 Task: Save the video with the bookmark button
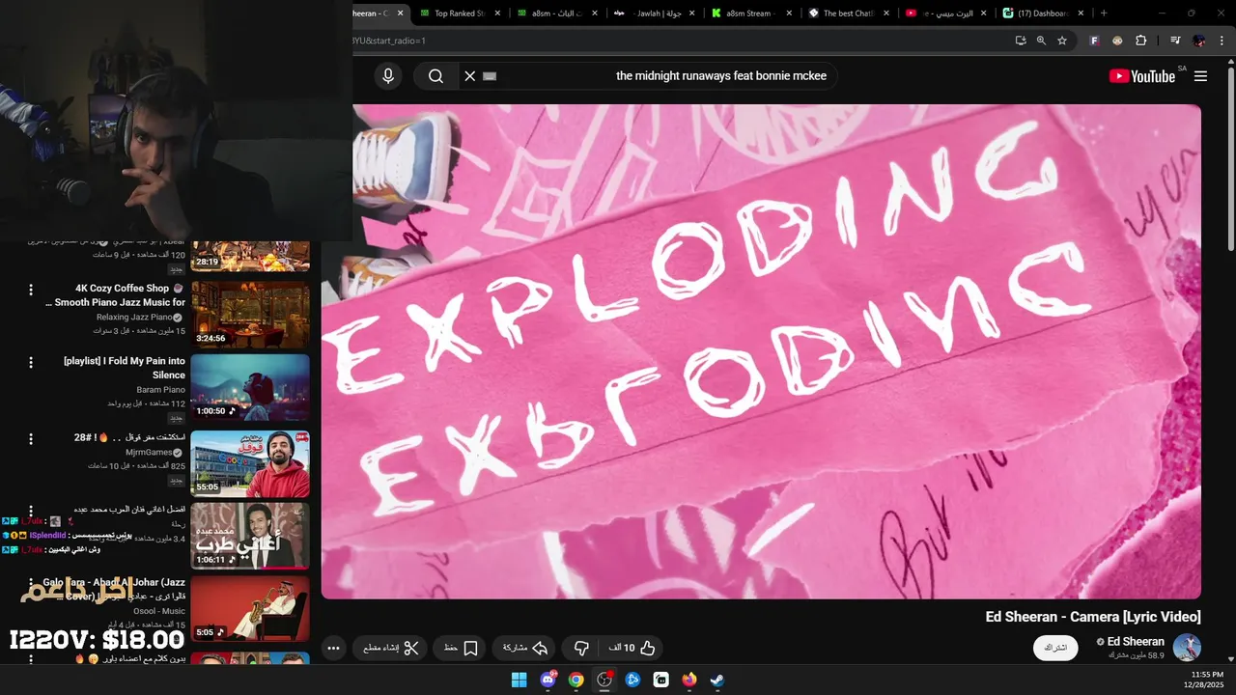coord(462,648)
